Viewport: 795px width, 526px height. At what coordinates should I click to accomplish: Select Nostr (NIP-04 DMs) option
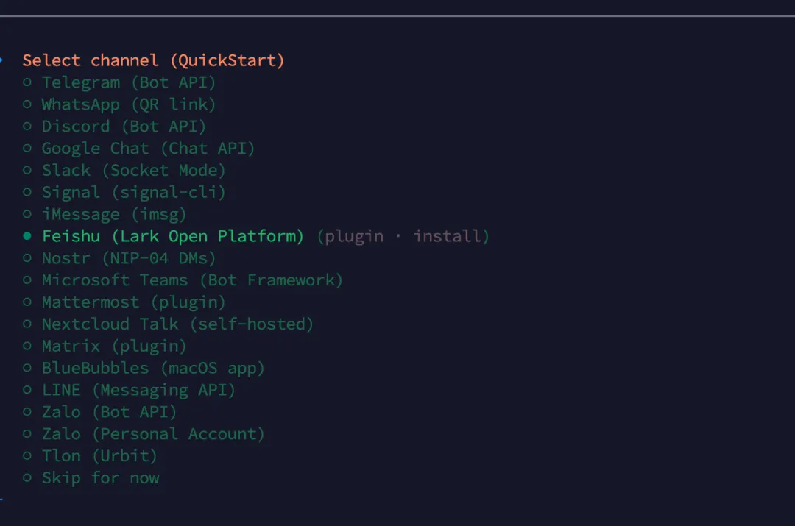coord(128,258)
